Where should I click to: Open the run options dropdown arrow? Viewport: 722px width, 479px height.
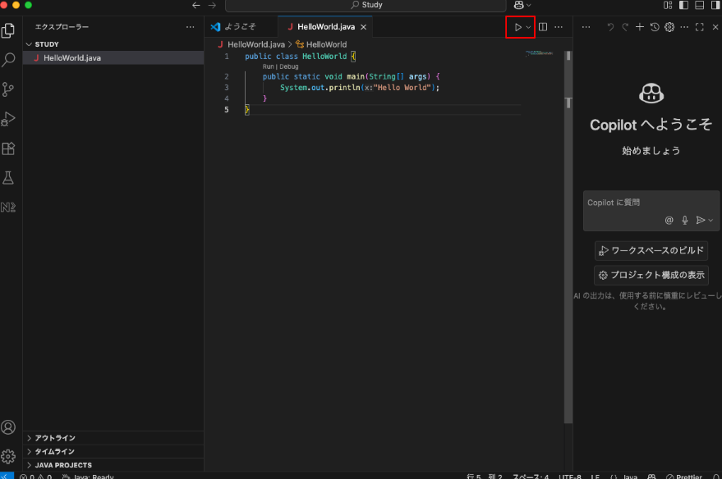(x=528, y=27)
